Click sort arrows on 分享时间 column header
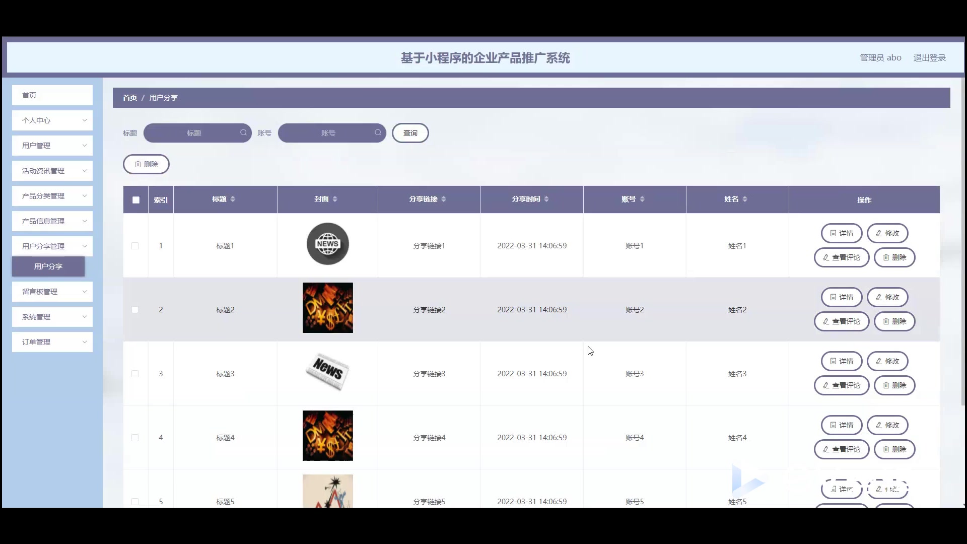Screen dimensions: 967x544 [546, 199]
